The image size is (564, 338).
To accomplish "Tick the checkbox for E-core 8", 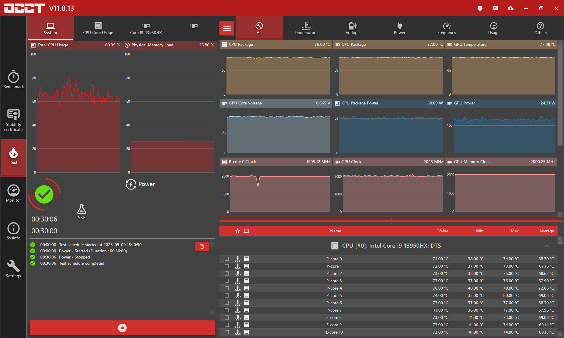I will coord(227,317).
